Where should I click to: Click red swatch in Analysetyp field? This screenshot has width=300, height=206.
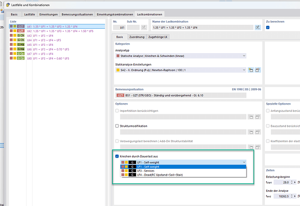118,56
